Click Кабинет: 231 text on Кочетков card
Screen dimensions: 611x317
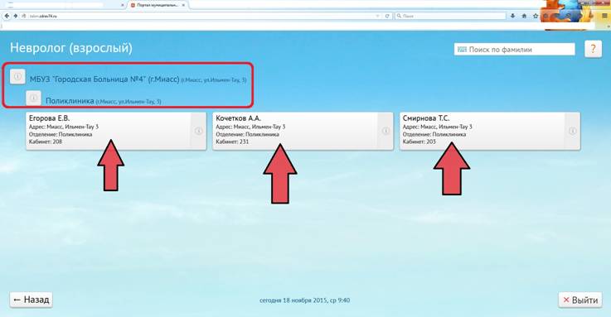click(x=232, y=142)
